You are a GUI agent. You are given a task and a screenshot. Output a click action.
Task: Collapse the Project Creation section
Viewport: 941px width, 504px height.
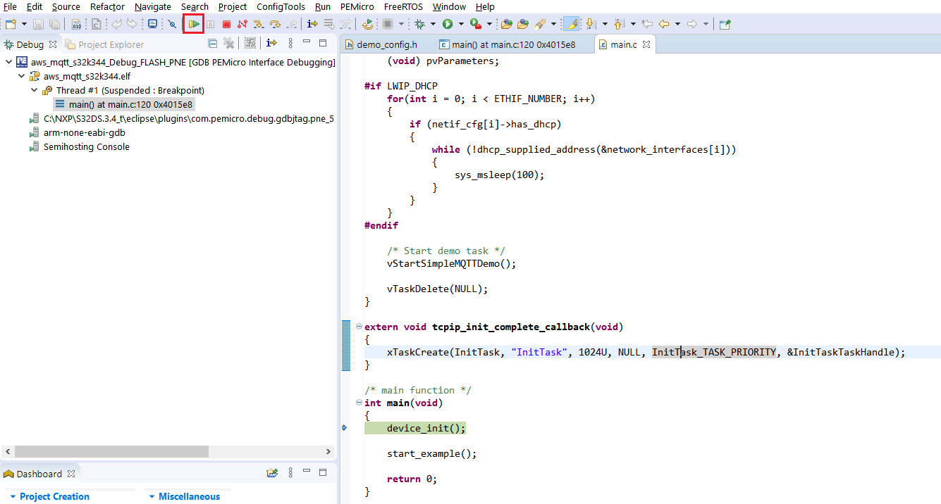click(x=13, y=496)
